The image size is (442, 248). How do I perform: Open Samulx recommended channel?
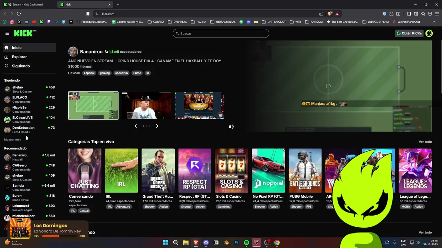(x=29, y=187)
